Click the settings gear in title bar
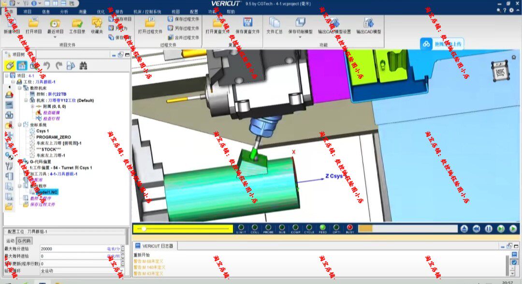 click(x=511, y=10)
